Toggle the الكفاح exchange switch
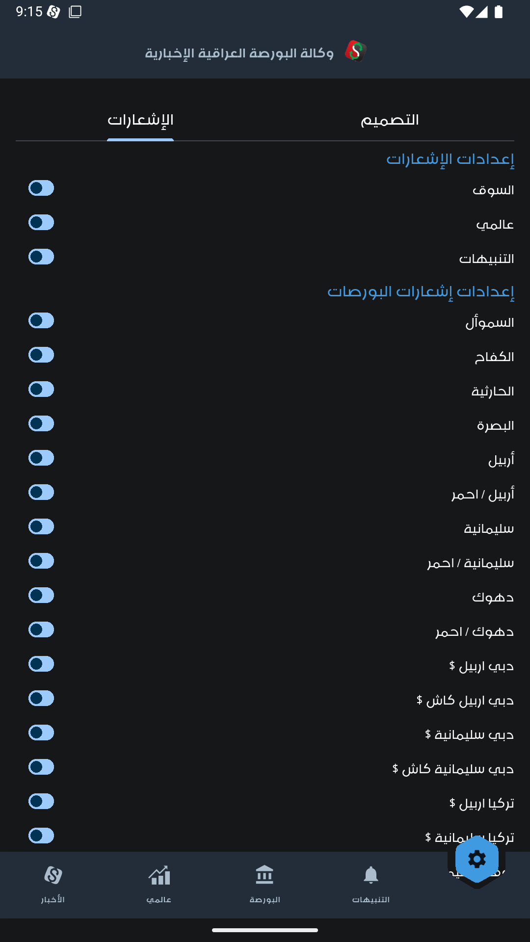530x942 pixels. pyautogui.click(x=41, y=355)
